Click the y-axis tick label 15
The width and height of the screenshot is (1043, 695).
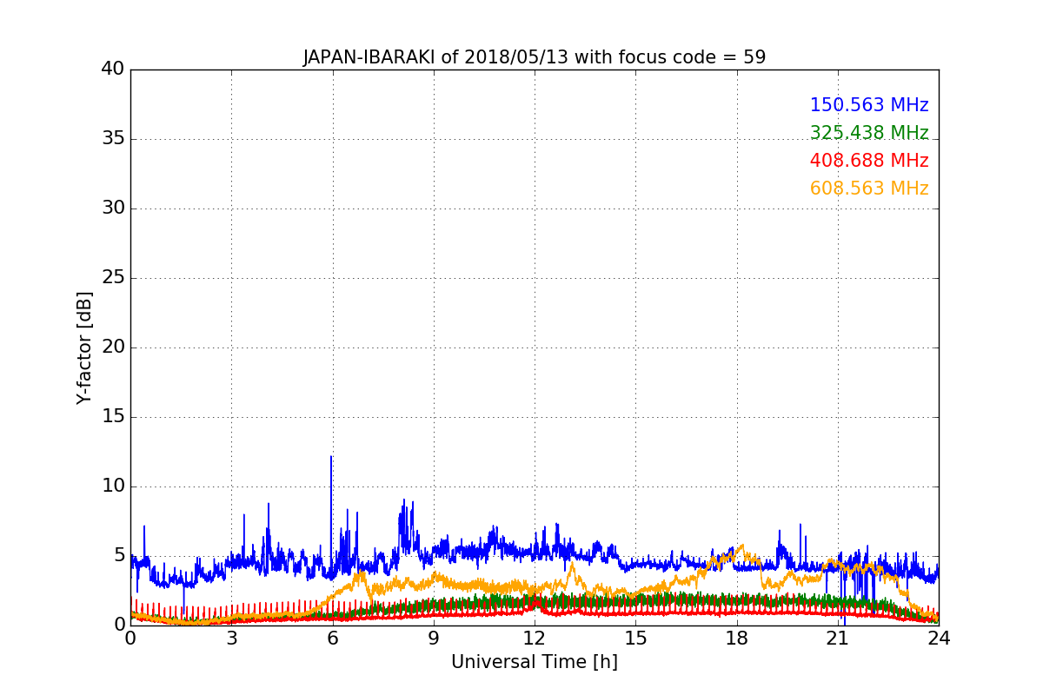113,417
